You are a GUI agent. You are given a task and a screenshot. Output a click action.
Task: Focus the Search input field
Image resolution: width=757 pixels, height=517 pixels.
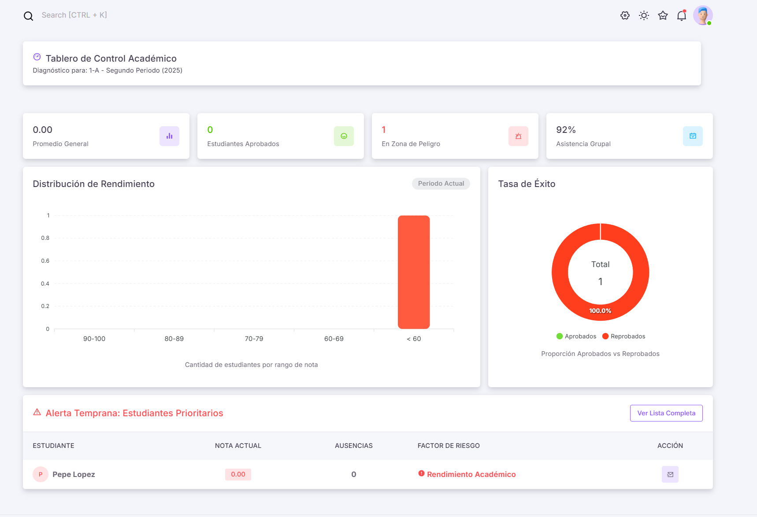pos(74,15)
